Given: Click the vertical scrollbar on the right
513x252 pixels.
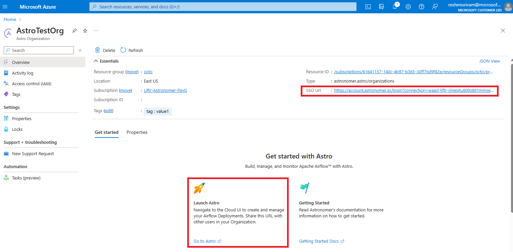Looking at the screenshot, I should pos(511,133).
